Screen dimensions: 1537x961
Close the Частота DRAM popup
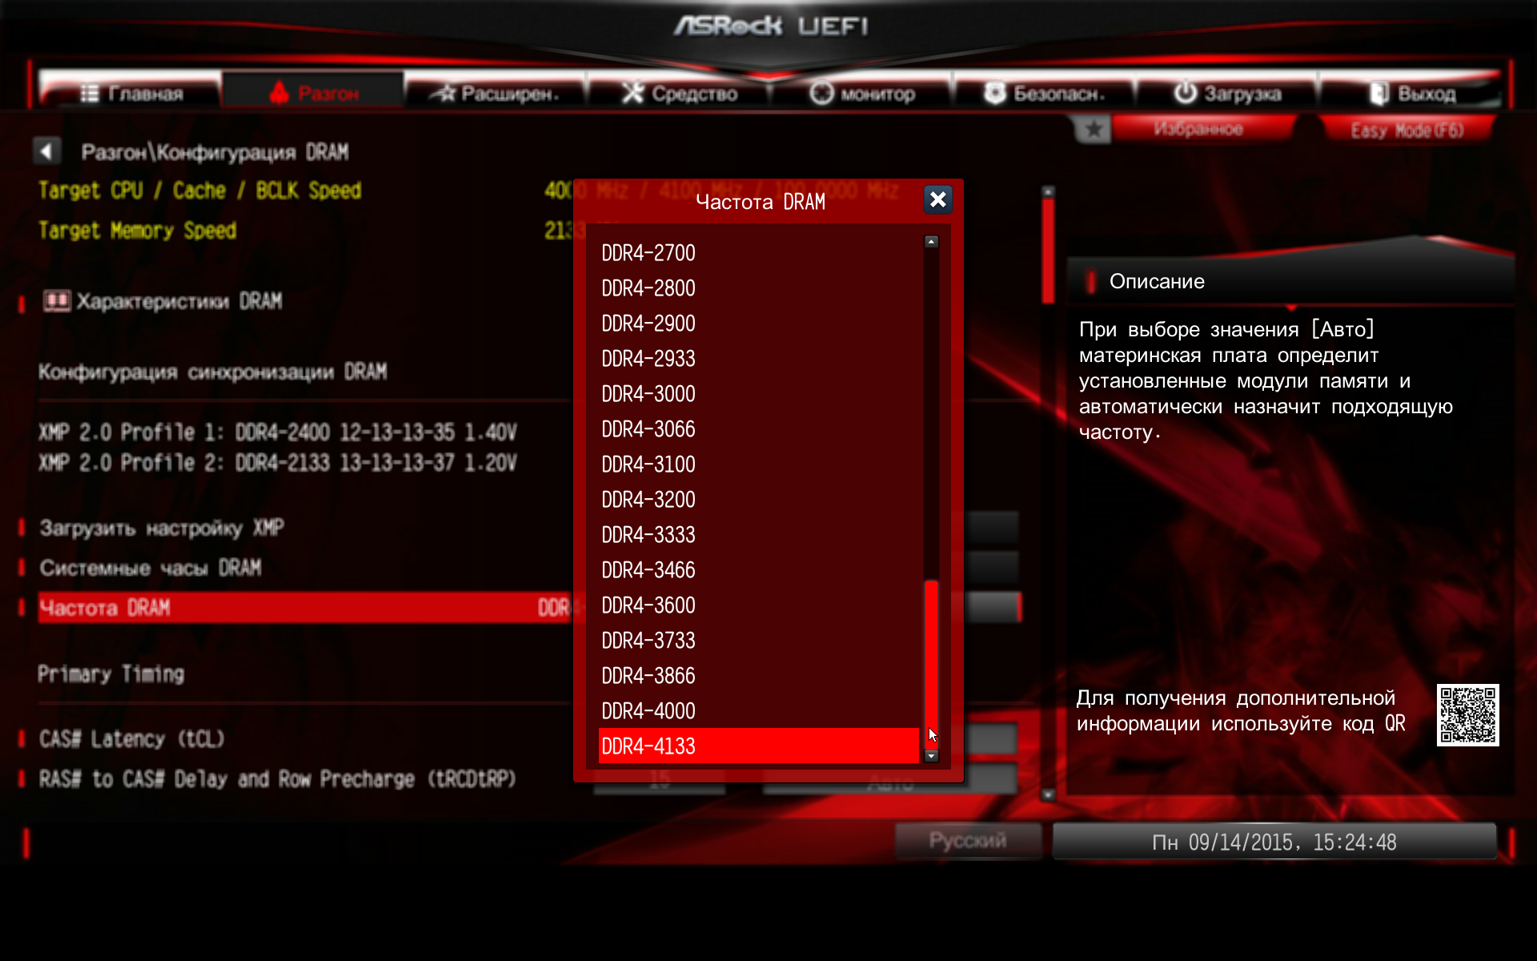point(937,199)
